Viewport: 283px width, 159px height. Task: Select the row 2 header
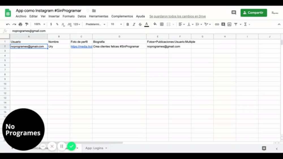pyautogui.click(x=5, y=46)
